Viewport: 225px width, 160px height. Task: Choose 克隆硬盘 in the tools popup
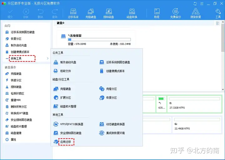(x=62, y=89)
